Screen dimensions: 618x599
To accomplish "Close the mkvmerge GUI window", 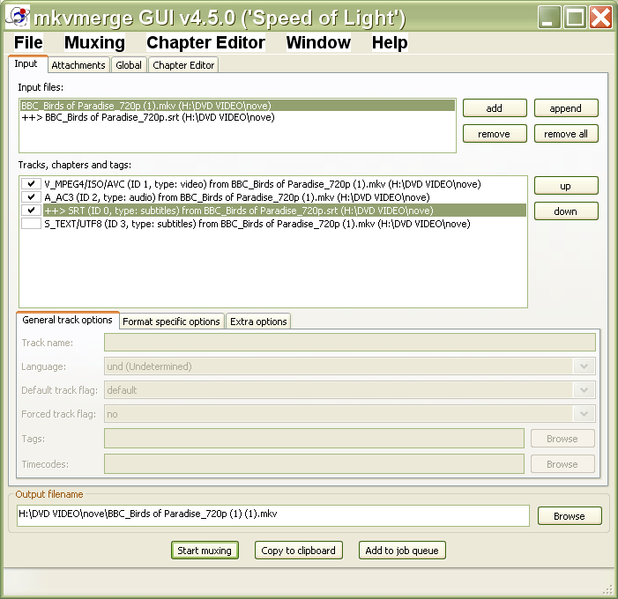I will pyautogui.click(x=600, y=18).
